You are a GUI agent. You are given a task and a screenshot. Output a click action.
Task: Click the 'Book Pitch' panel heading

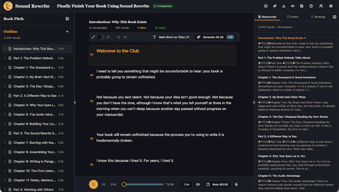14,19
